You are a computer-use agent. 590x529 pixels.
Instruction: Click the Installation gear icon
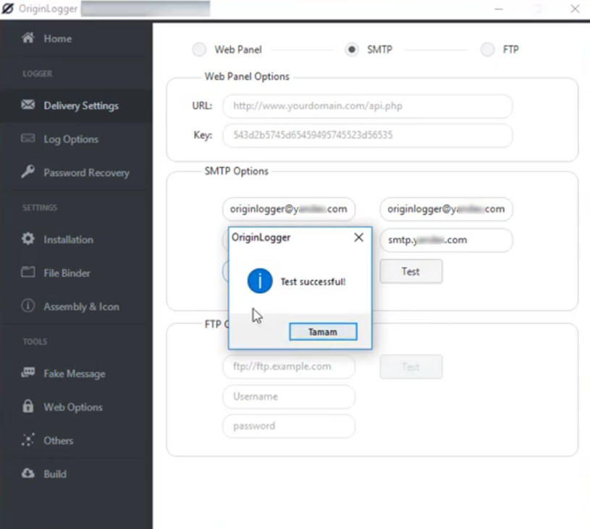28,239
